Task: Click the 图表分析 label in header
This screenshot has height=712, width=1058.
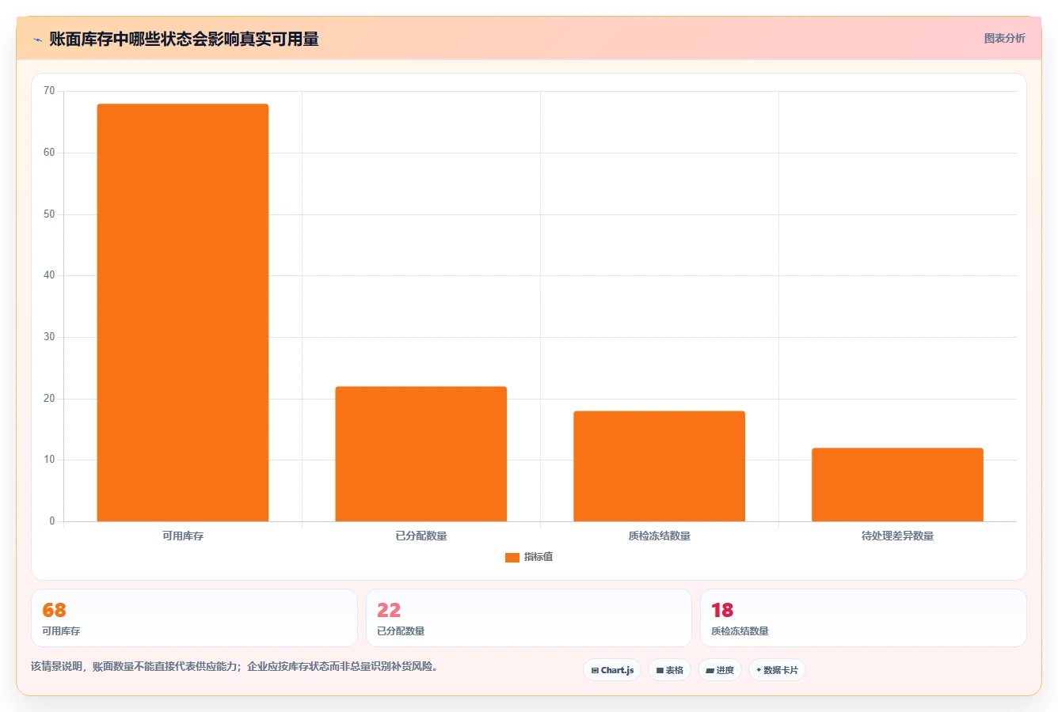Action: (1004, 38)
